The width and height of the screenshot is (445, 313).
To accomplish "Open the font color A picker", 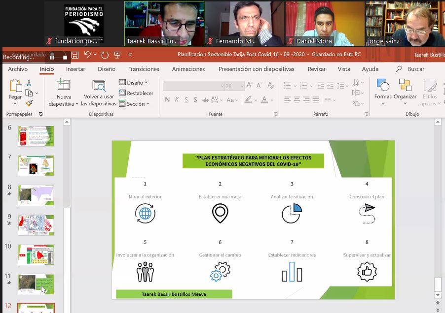I will pos(264,100).
